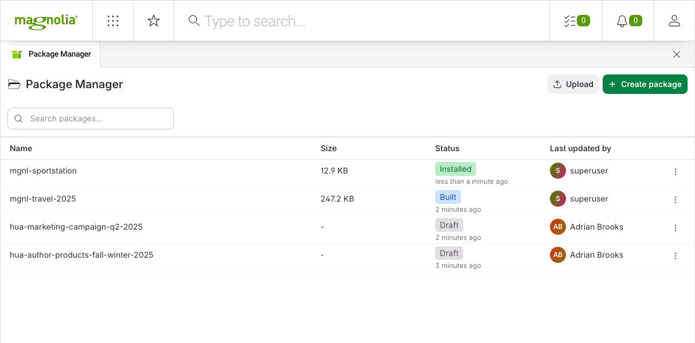Click the 'less than a minute ago' timestamp

point(471,182)
